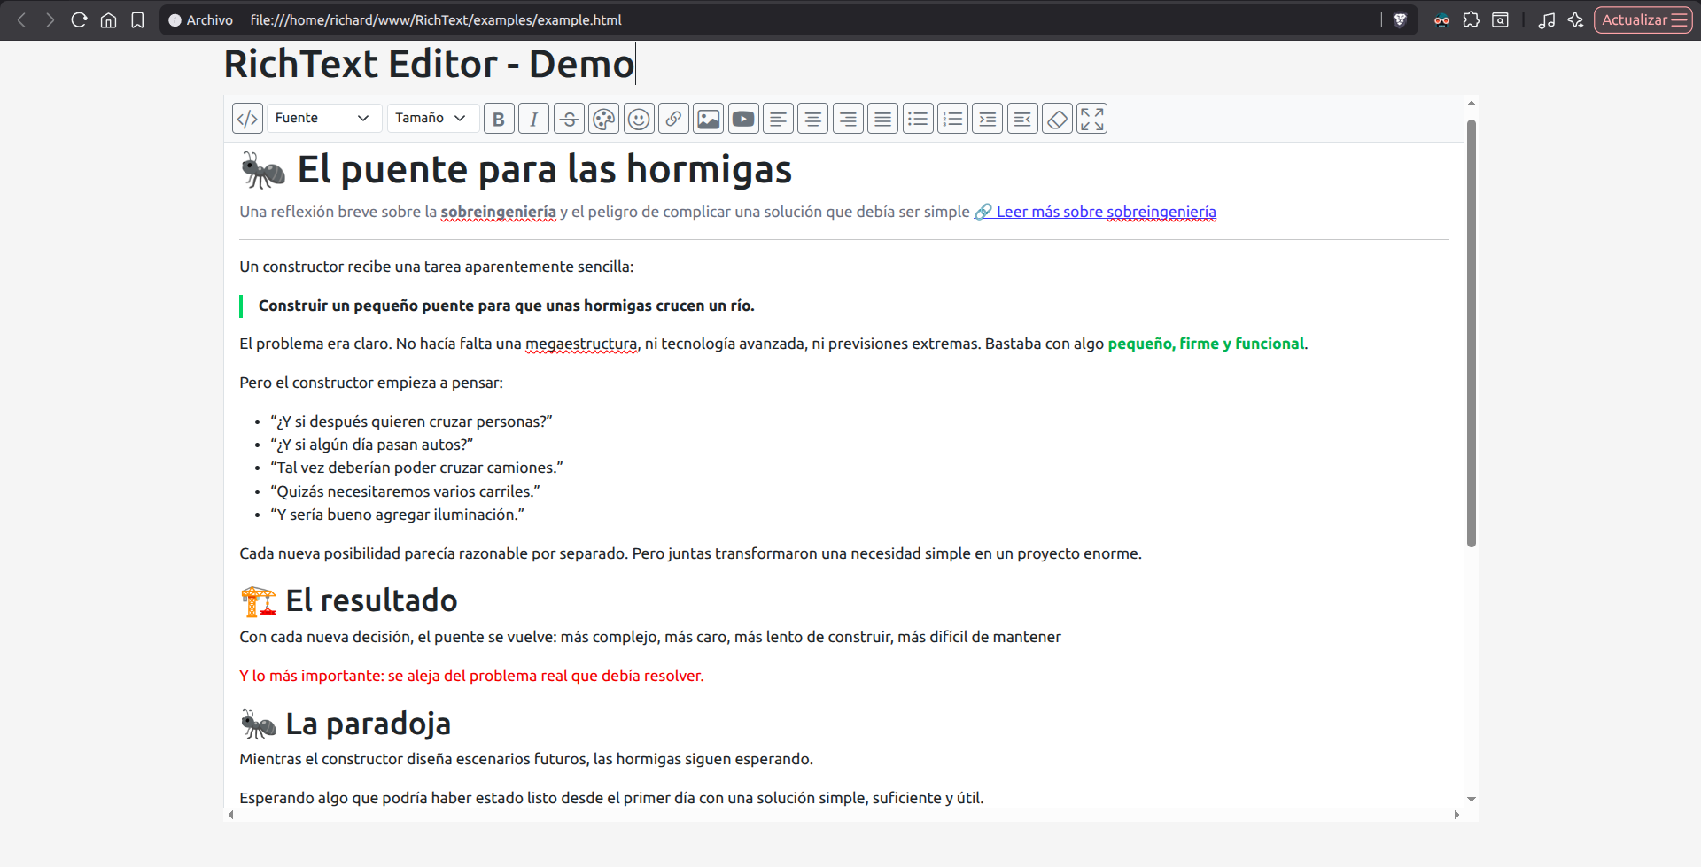Apply strikethrough formatting
The image size is (1701, 867).
click(569, 119)
